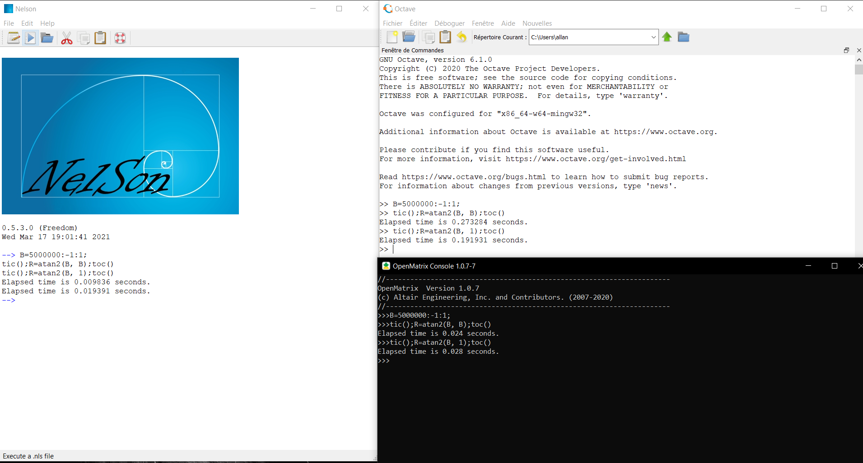Click the 'OpenMatrix Version 1.0.7' line
This screenshot has height=463, width=863.
pyautogui.click(x=428, y=288)
